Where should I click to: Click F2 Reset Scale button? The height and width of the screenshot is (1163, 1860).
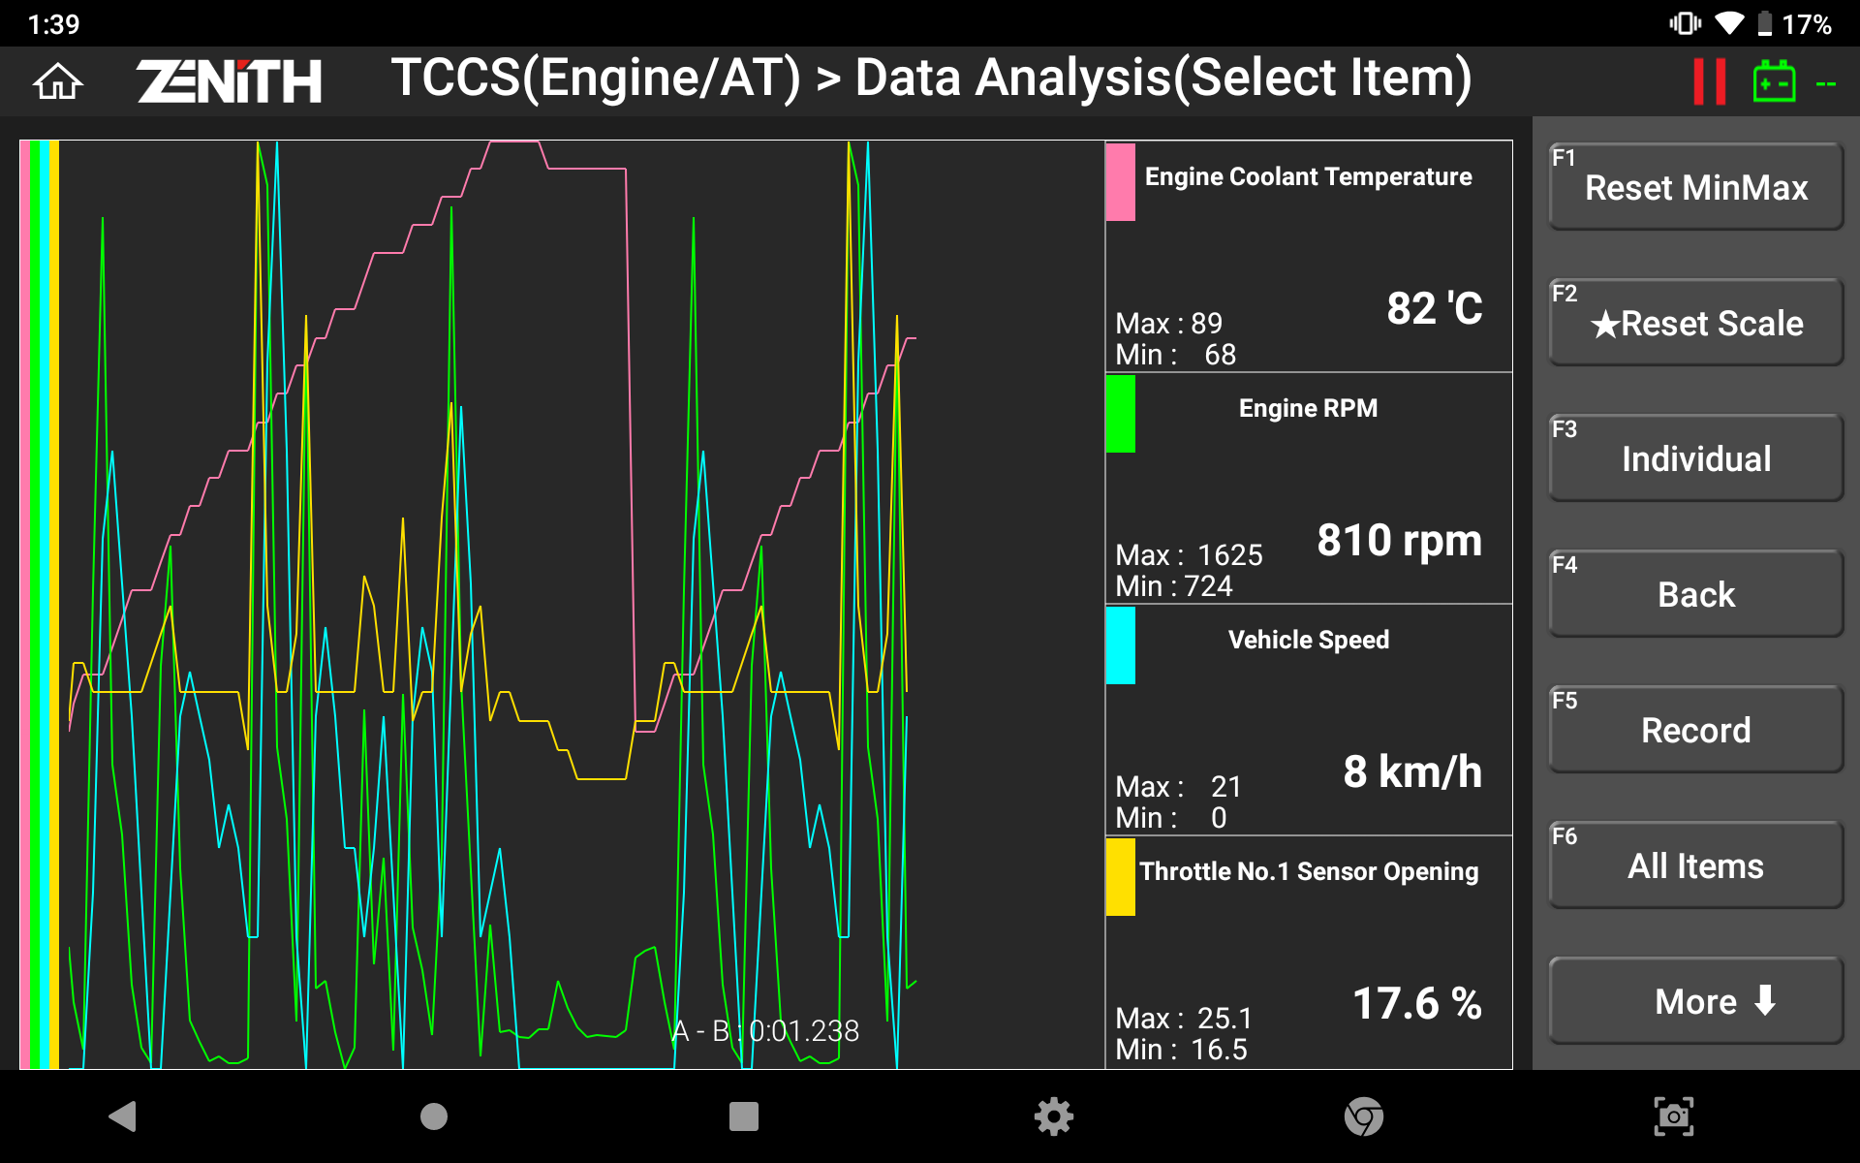[x=1695, y=323]
